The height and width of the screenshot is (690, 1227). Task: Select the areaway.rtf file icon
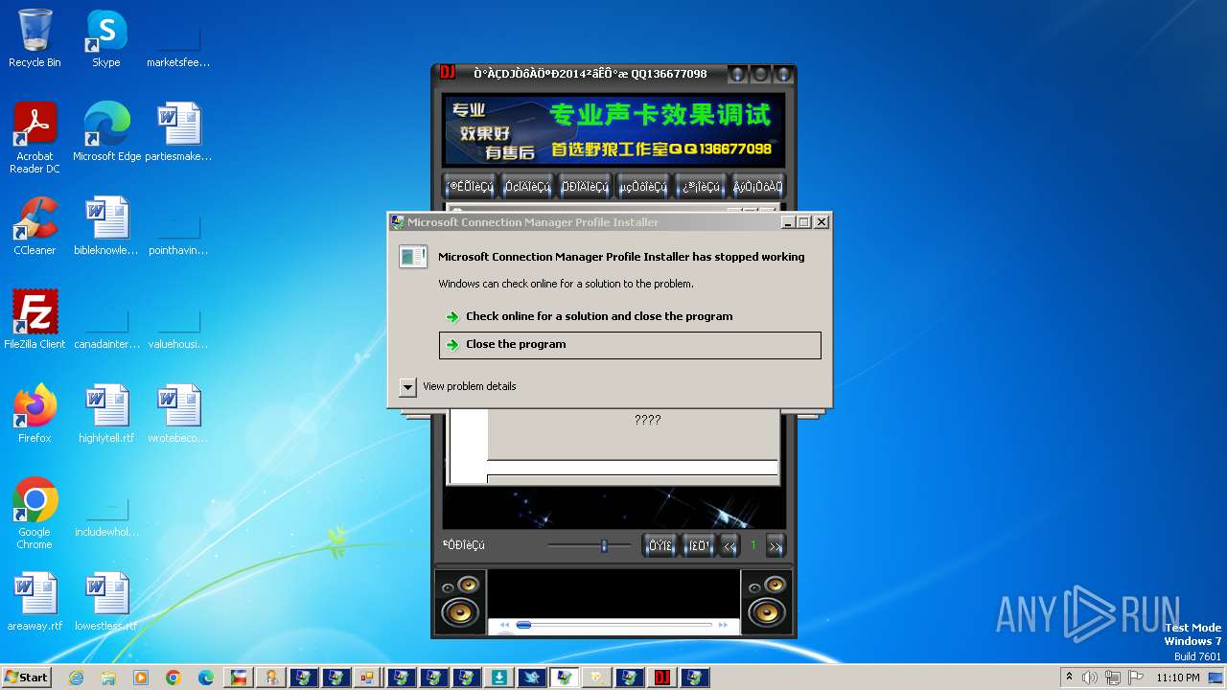(x=35, y=602)
